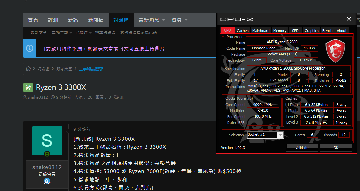Click the Name field showing AMD Ryzen 5 2600
The width and height of the screenshot is (360, 191).
[283, 42]
